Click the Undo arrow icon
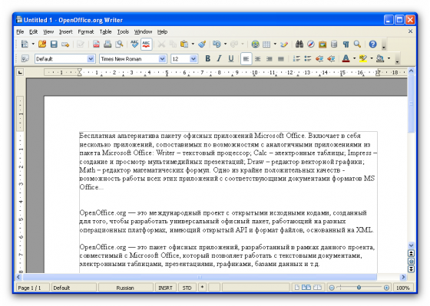This screenshot has width=430, height=306. click(217, 44)
